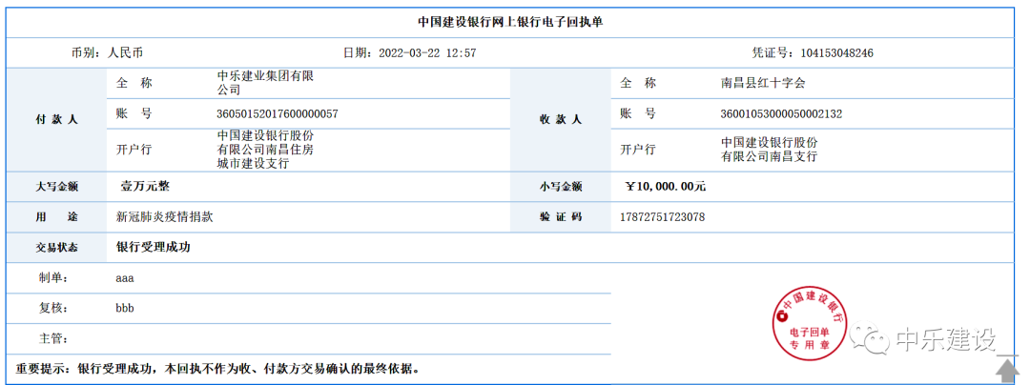Click the gray scroll-to-top arrow icon
1030x385 pixels.
(x=1007, y=368)
